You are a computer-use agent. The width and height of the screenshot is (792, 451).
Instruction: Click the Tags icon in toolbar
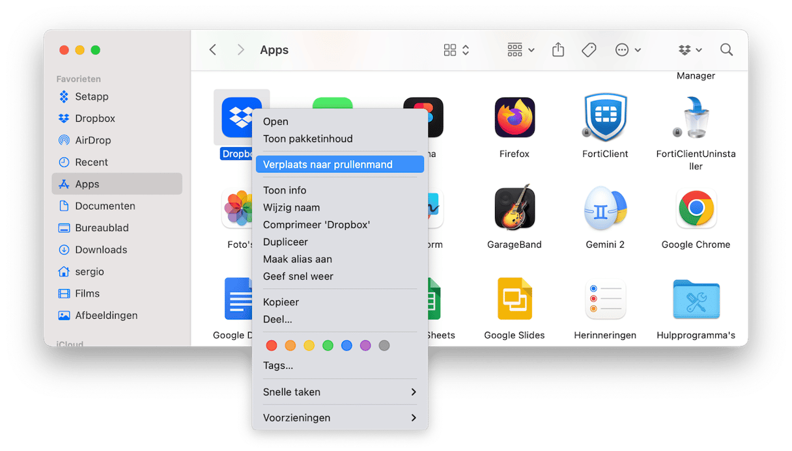click(x=589, y=50)
